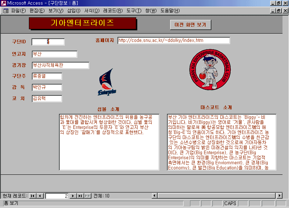Go to first record navigation button

(x=33, y=196)
